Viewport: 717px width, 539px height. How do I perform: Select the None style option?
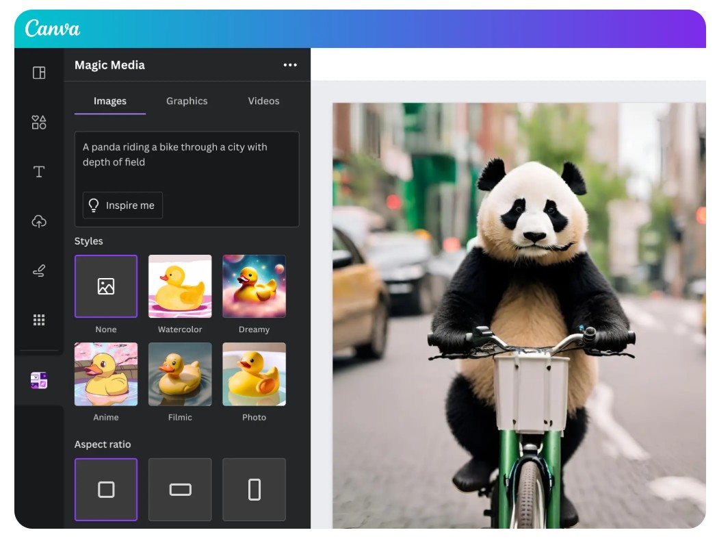106,286
